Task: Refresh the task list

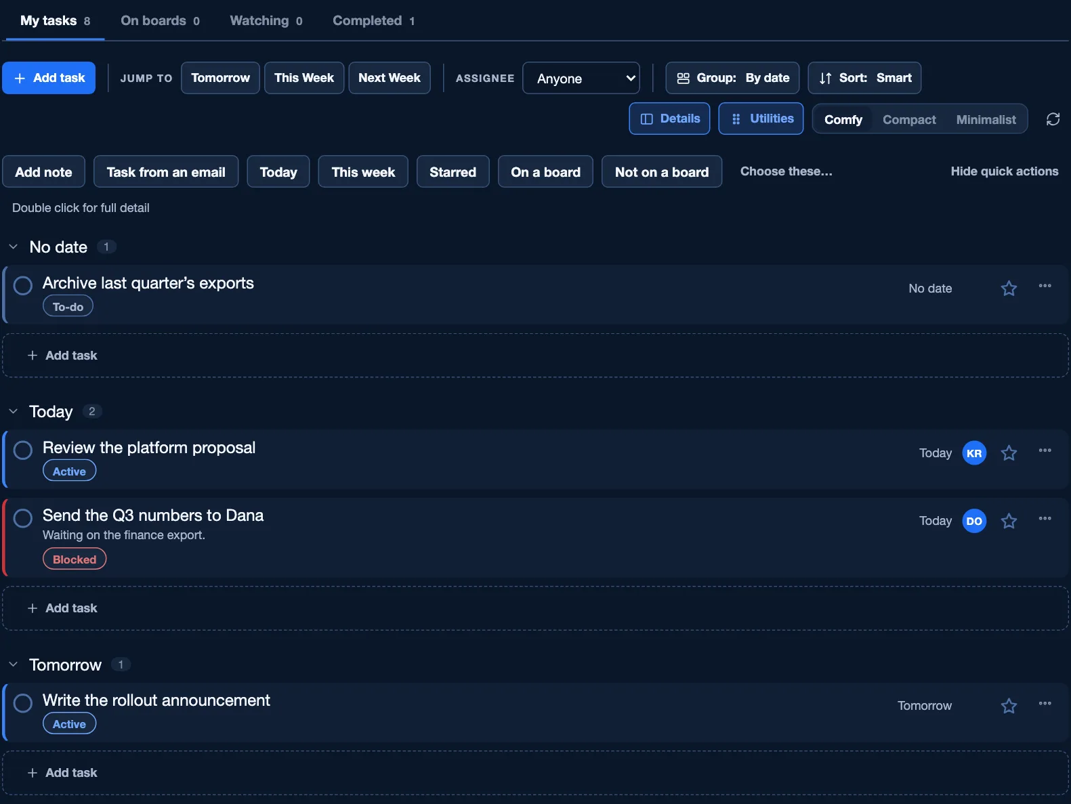Action: pos(1053,119)
